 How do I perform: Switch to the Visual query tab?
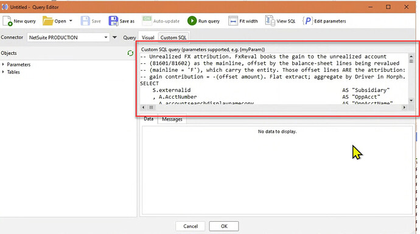coord(148,38)
